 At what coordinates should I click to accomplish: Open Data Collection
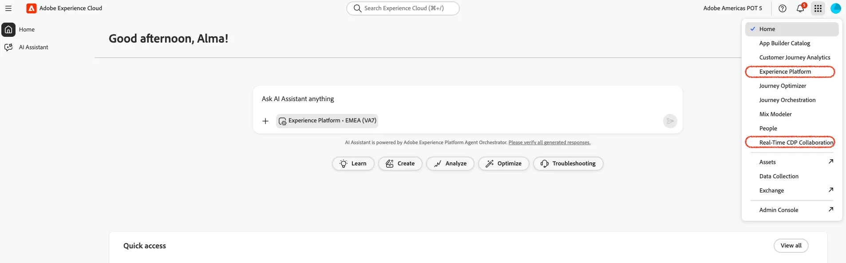pyautogui.click(x=792, y=177)
